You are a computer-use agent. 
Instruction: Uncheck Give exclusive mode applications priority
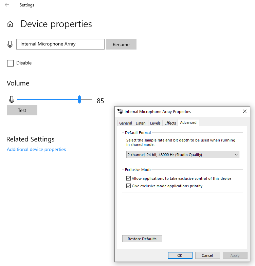pos(128,186)
